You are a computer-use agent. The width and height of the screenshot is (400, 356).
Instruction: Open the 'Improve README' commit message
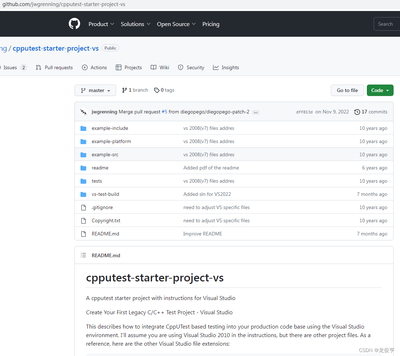click(203, 234)
